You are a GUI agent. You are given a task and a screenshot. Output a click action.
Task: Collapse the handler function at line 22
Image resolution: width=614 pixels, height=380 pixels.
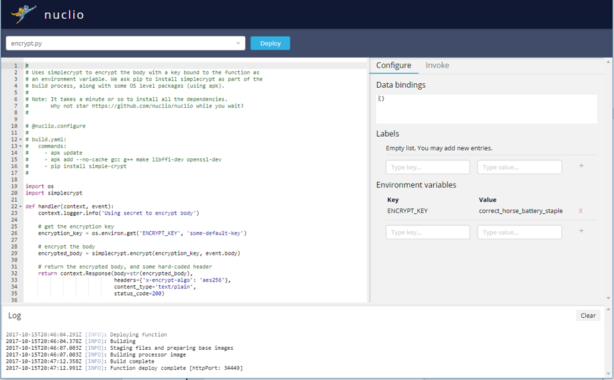[21, 206]
